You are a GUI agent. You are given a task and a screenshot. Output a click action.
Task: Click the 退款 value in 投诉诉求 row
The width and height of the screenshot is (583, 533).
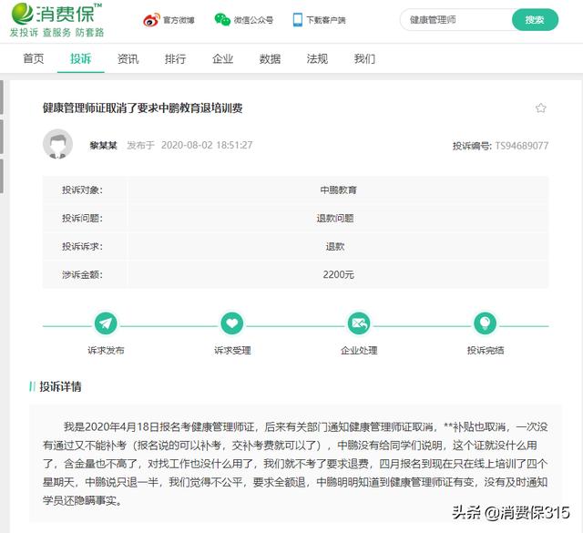(x=335, y=247)
